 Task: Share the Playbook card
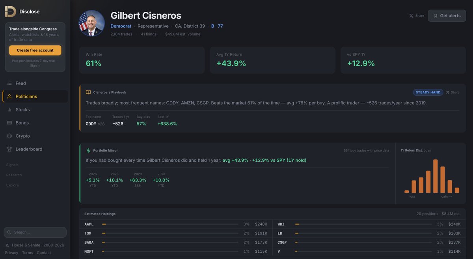[453, 92]
